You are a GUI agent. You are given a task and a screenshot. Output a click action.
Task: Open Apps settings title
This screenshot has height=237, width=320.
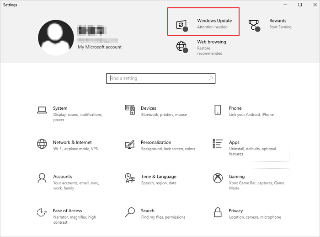pyautogui.click(x=234, y=142)
